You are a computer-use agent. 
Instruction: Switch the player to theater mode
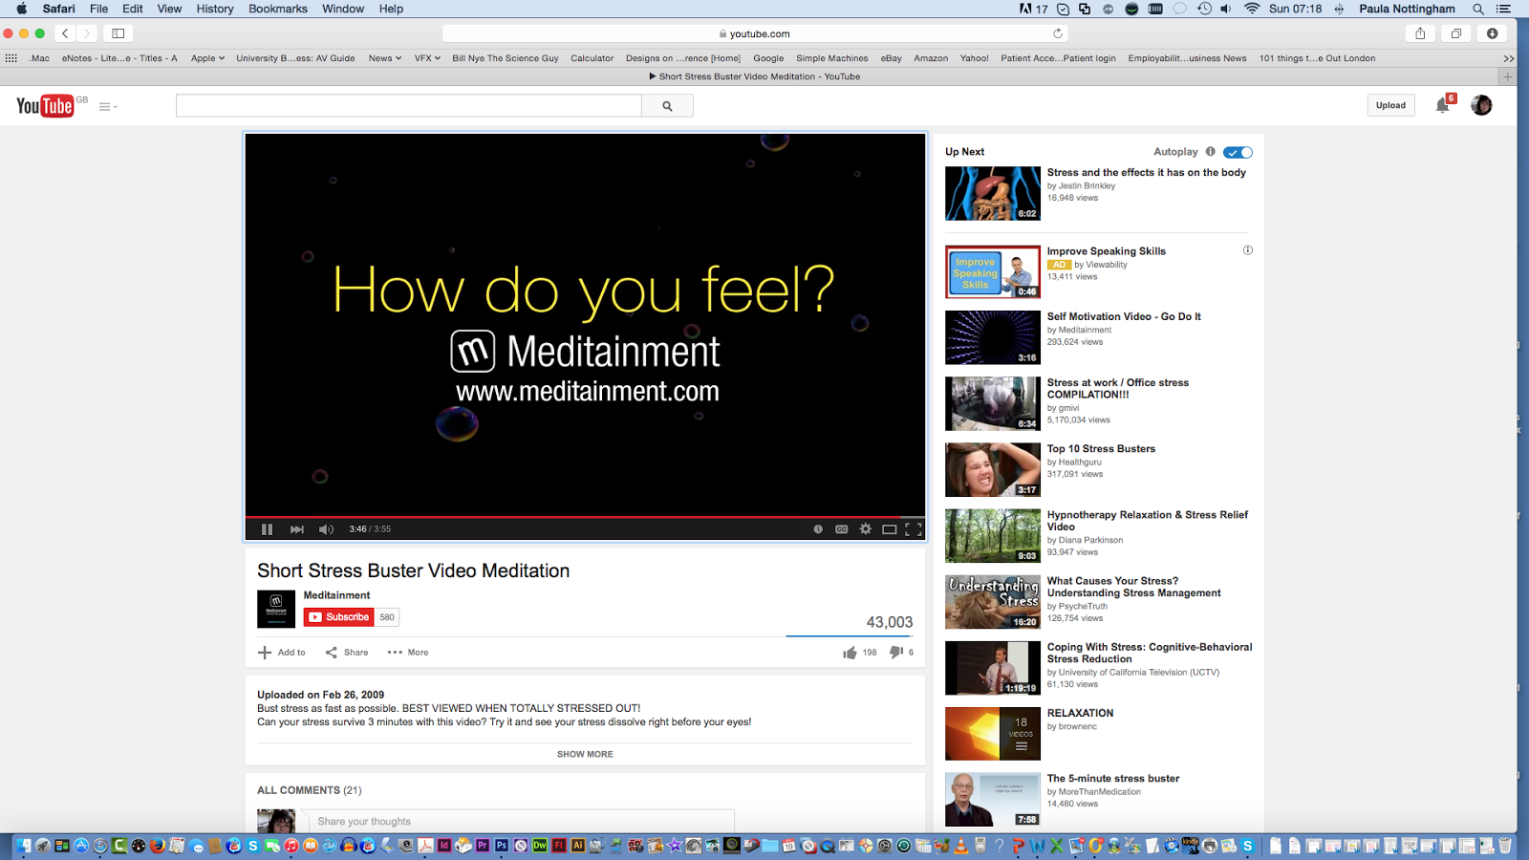click(x=890, y=529)
